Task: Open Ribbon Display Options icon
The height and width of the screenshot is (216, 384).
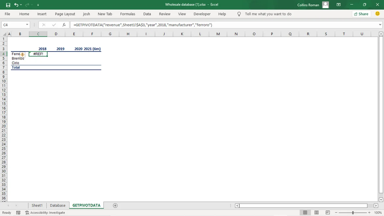Action: click(x=339, y=5)
